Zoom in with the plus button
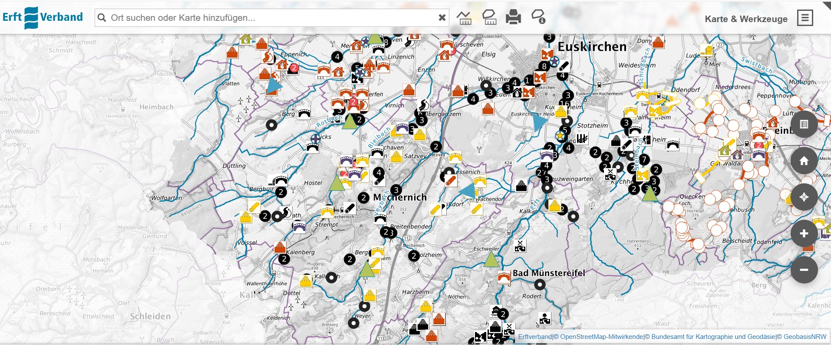The height and width of the screenshot is (345, 831). click(804, 233)
